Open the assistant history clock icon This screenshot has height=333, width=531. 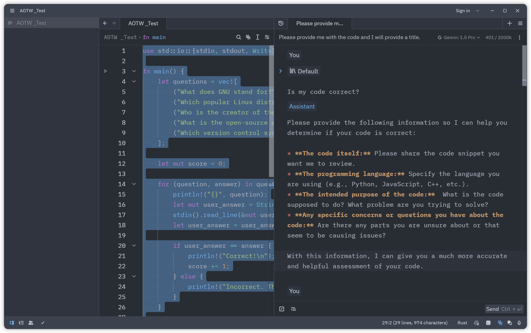(x=281, y=23)
